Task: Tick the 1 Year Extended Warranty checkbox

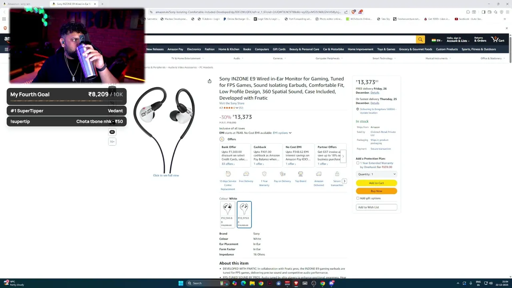Action: pos(358,163)
